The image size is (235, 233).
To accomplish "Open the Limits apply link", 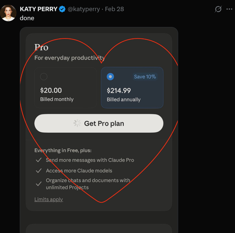I will coord(48,199).
